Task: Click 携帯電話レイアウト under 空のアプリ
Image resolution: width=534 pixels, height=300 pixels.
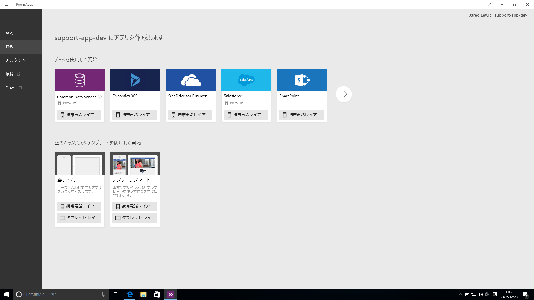Action: pyautogui.click(x=79, y=206)
